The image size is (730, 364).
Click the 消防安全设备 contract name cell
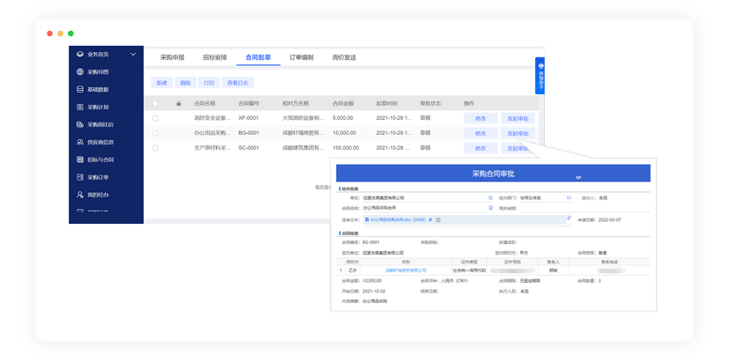212,118
